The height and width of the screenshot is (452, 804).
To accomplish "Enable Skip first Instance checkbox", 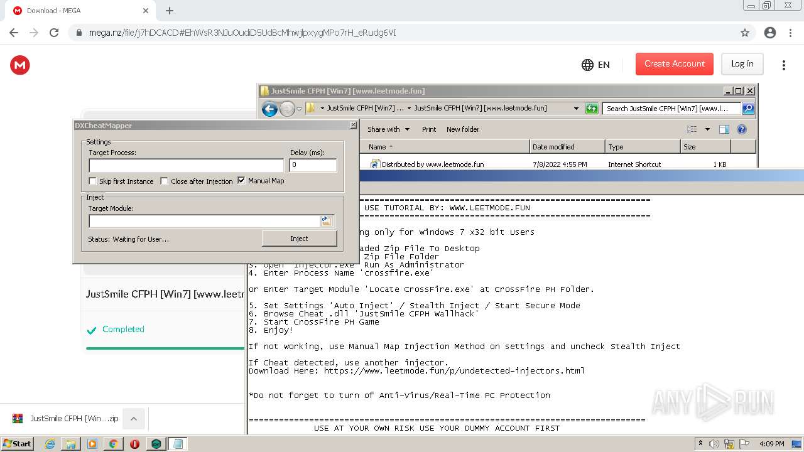I will (x=93, y=181).
